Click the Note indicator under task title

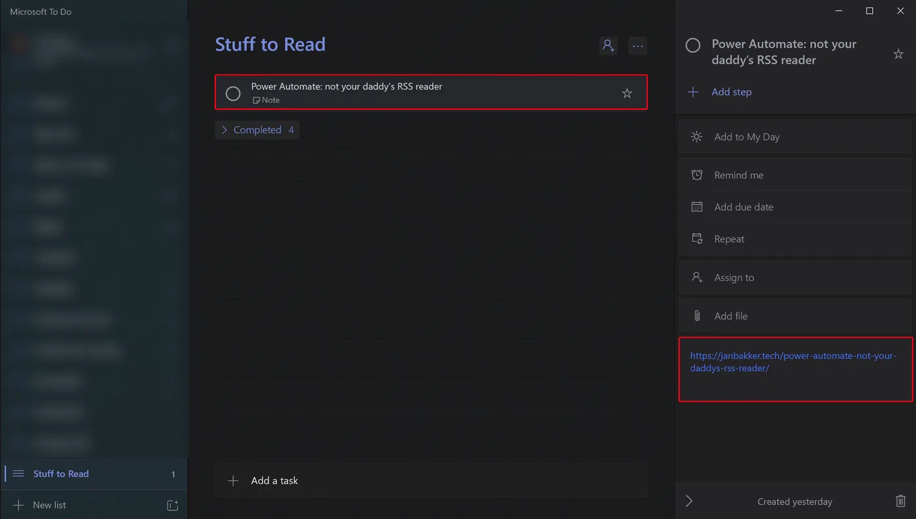pyautogui.click(x=266, y=100)
